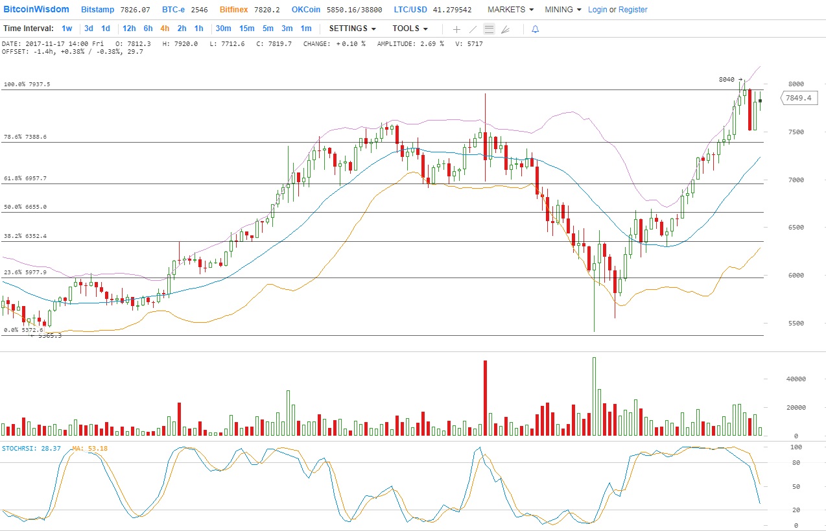The image size is (826, 531).
Task: Select the crosshair cursor tool
Action: click(x=456, y=29)
